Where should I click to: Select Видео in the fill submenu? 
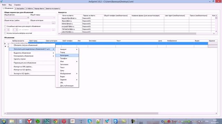pyautogui.click(x=67, y=76)
